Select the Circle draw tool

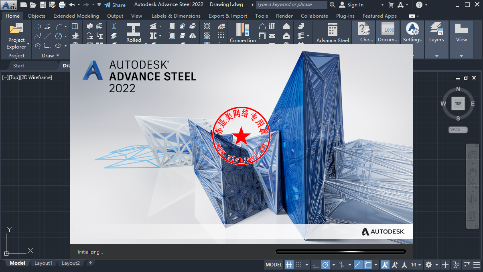click(58, 36)
